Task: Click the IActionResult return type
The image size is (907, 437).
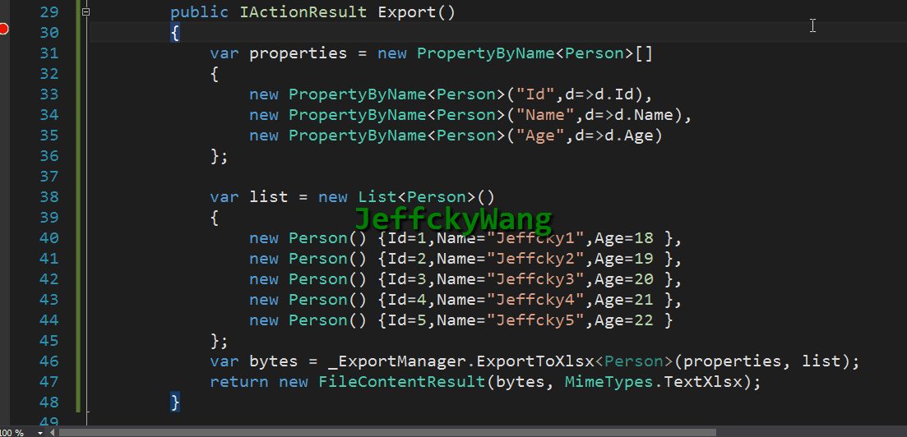Action: pos(303,12)
